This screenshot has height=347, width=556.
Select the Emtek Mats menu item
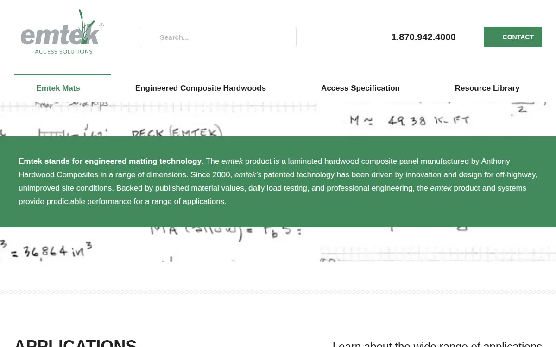tap(58, 88)
